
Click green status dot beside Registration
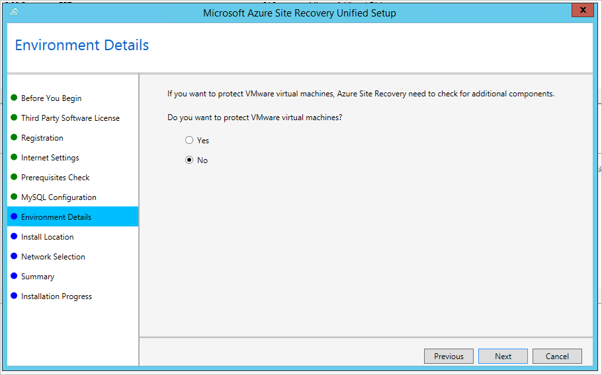tap(14, 137)
